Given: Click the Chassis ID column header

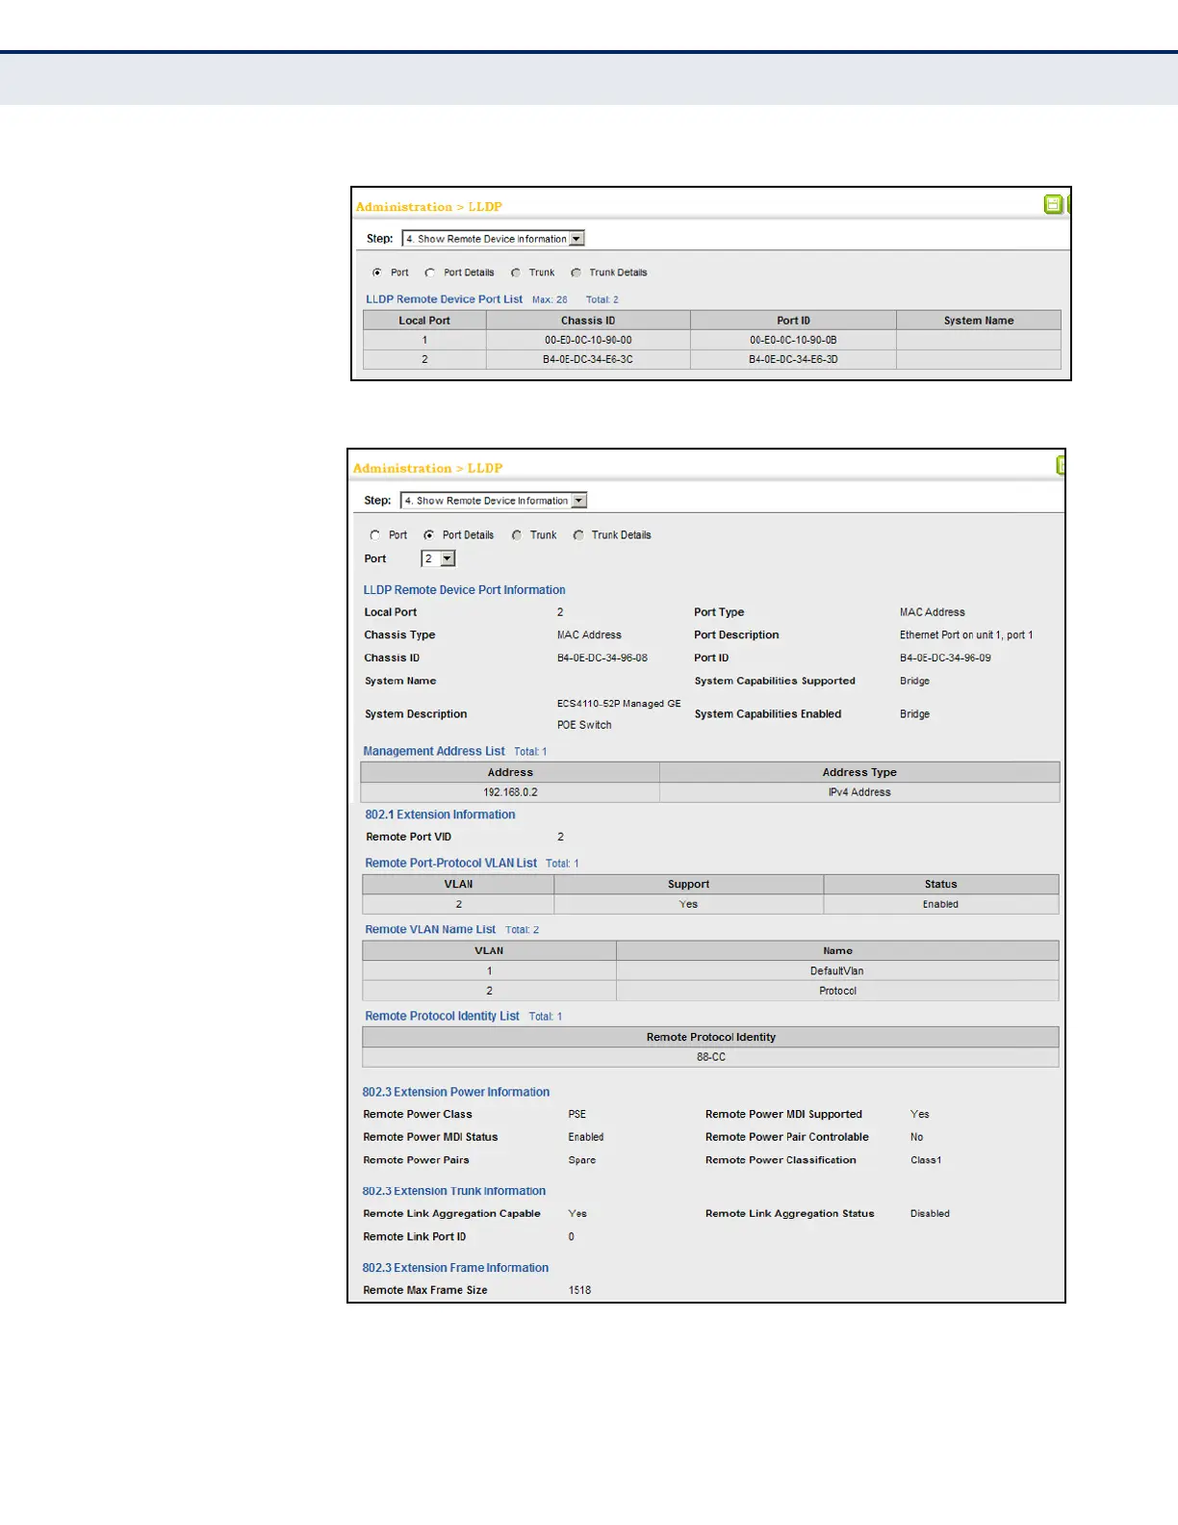Looking at the screenshot, I should point(588,321).
